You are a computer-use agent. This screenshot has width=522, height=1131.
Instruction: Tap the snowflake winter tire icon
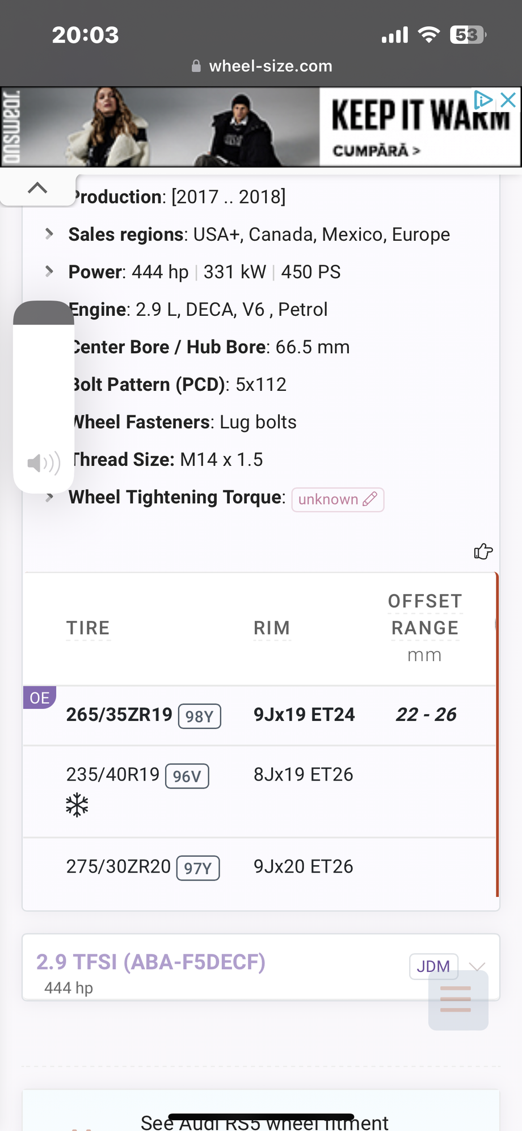(77, 804)
